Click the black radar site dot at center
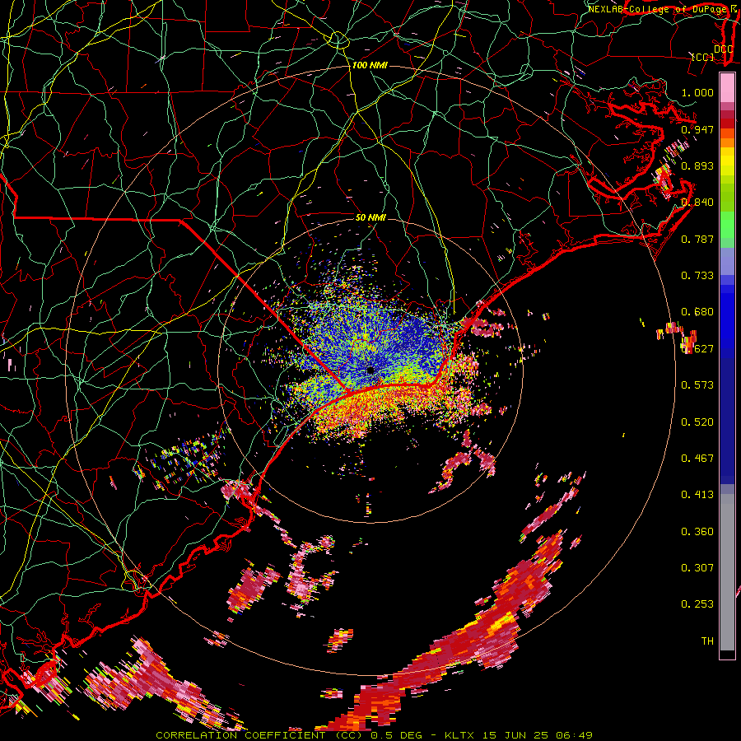This screenshot has width=741, height=741. pos(370,370)
